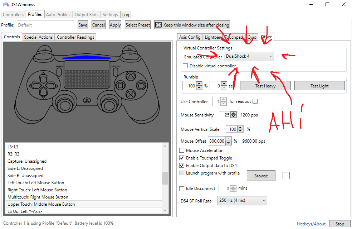352x229 pixels.
Task: Click the Cross button on controller image
Action: pos(131,95)
